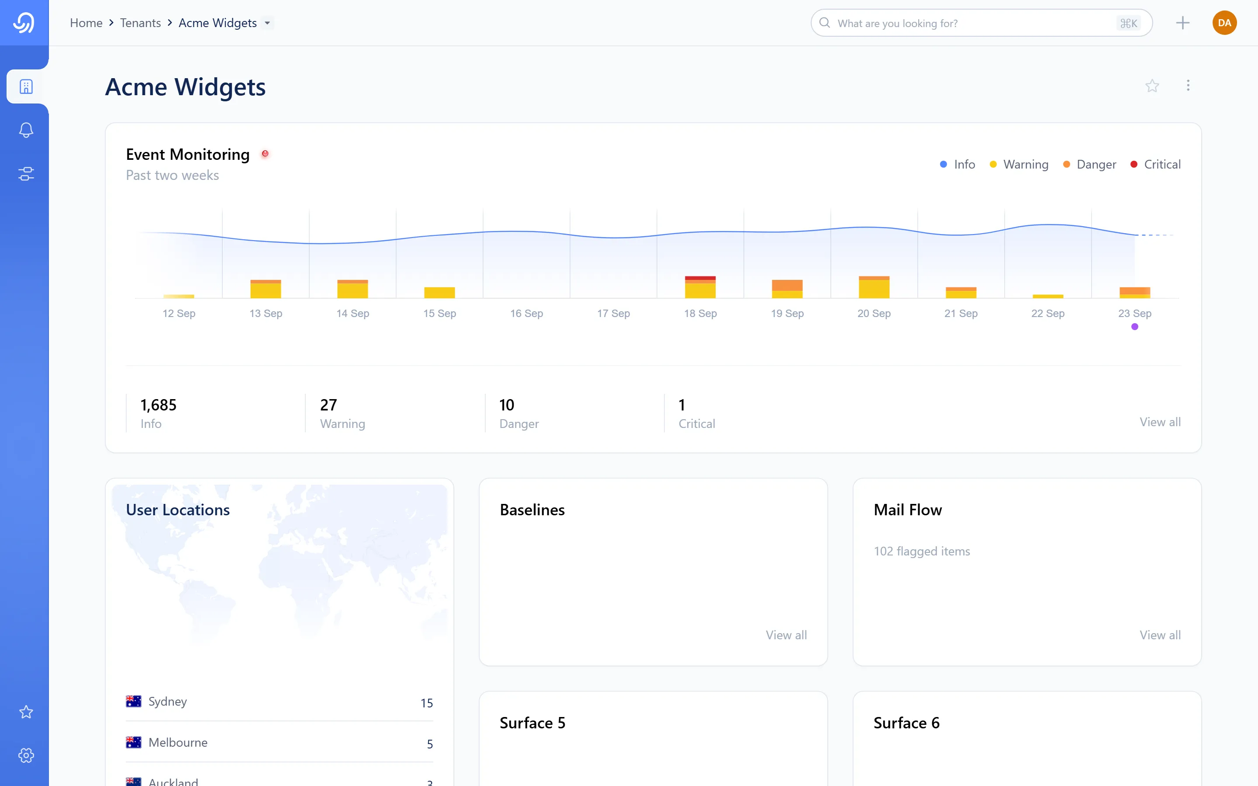Toggle the Warning legend series

point(1019,164)
